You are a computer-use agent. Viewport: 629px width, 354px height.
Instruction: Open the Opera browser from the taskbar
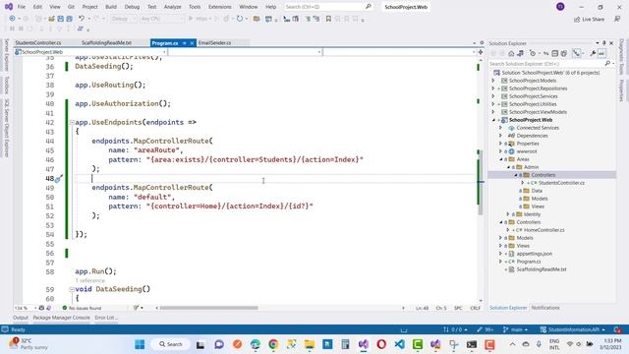tap(381, 344)
